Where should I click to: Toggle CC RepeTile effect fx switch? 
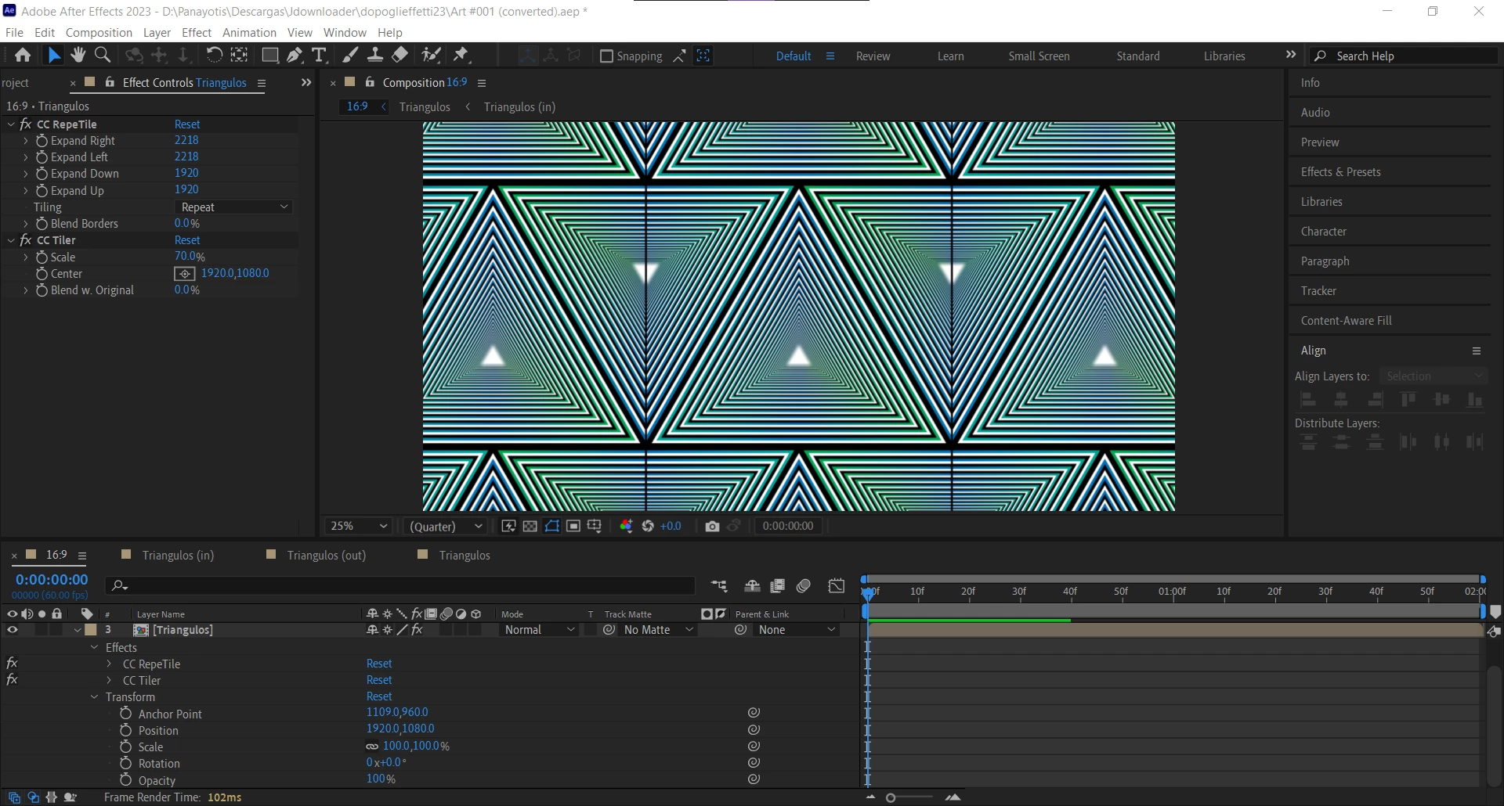click(12, 664)
